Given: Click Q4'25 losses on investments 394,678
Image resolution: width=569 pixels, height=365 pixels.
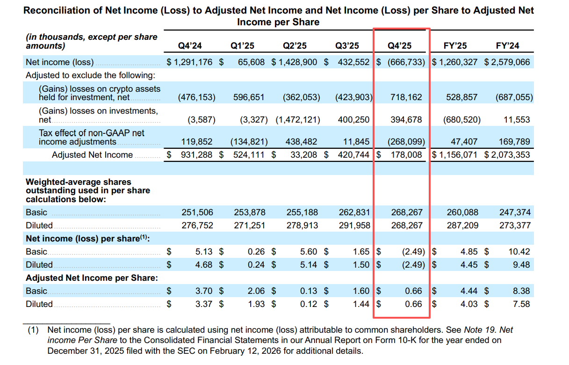Looking at the screenshot, I should click(x=406, y=119).
